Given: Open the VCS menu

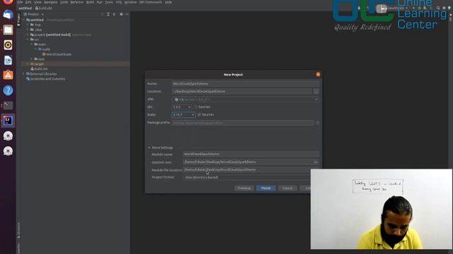Looking at the screenshot, I should coord(119,2).
